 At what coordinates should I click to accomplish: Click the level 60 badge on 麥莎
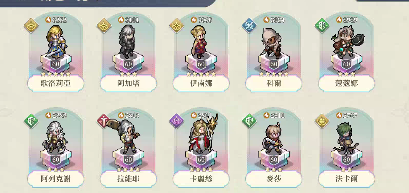coord(274,160)
